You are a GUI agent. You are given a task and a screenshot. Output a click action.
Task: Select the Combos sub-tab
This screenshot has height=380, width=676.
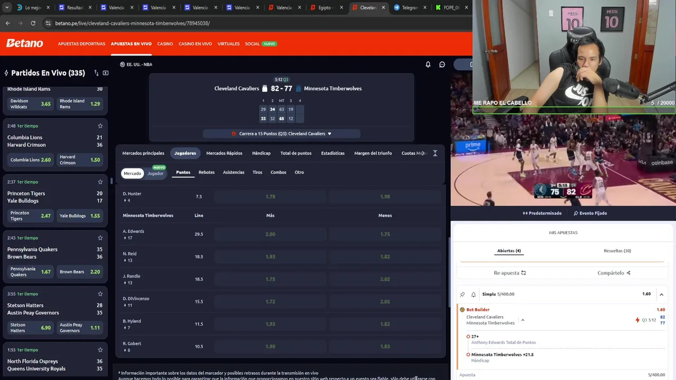278,172
